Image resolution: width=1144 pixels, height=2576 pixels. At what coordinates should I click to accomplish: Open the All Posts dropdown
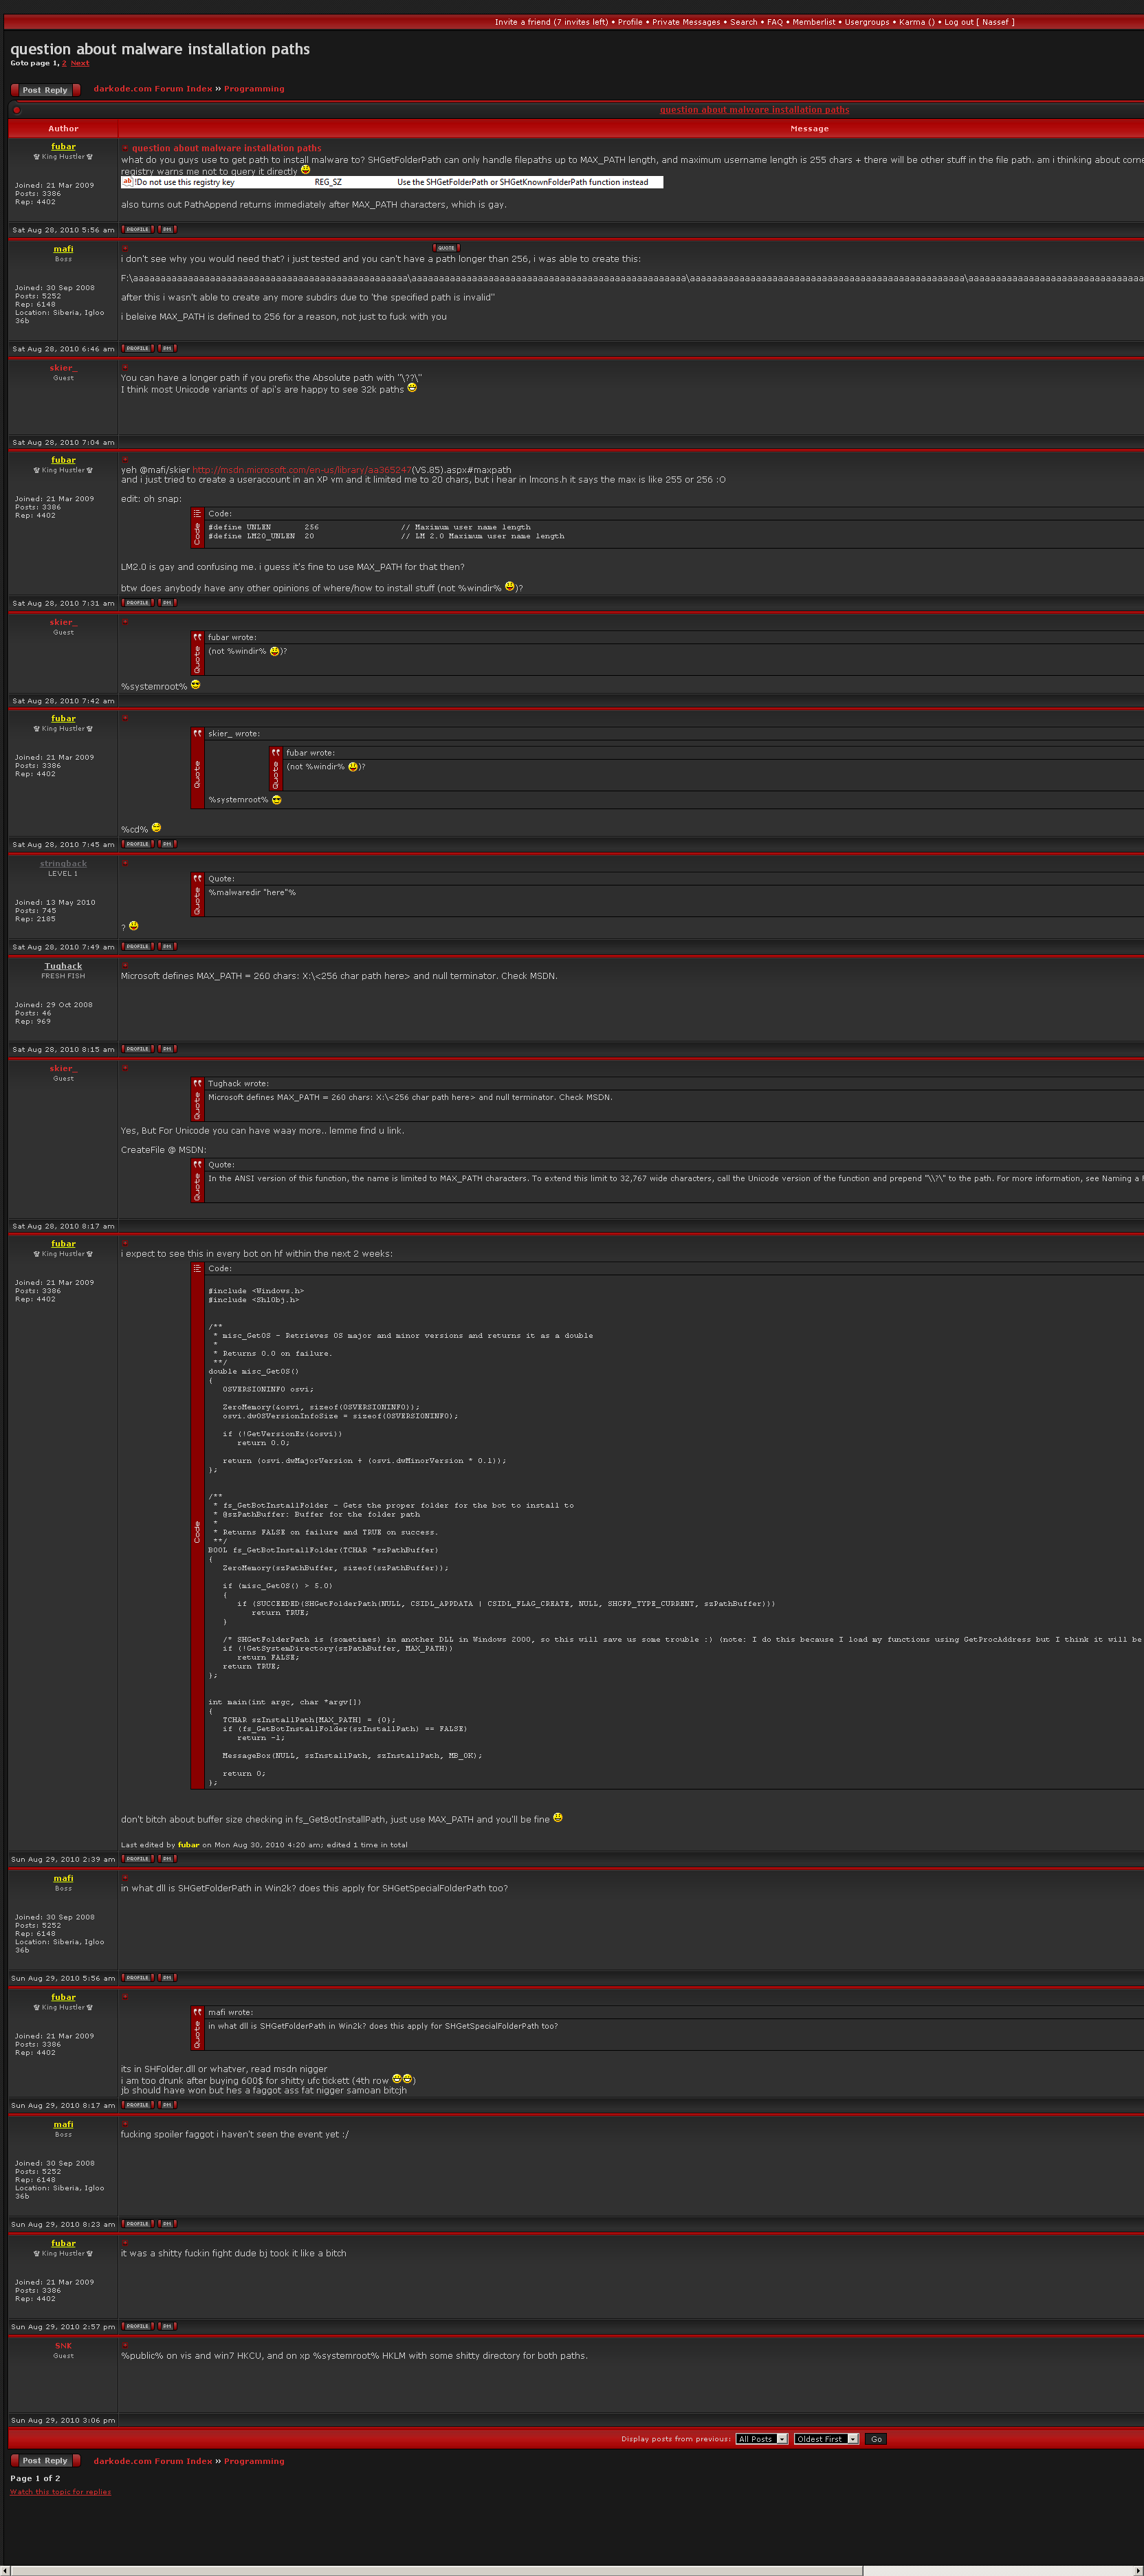tap(762, 2438)
